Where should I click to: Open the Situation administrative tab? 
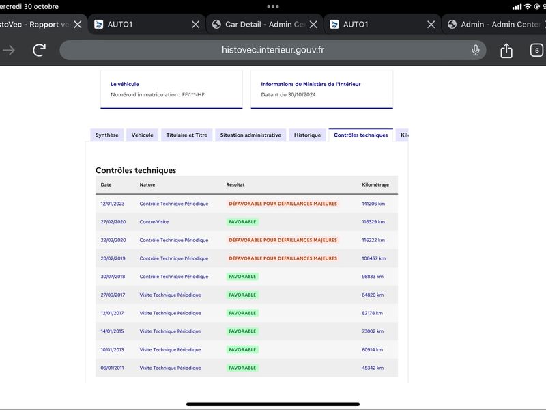click(x=250, y=135)
